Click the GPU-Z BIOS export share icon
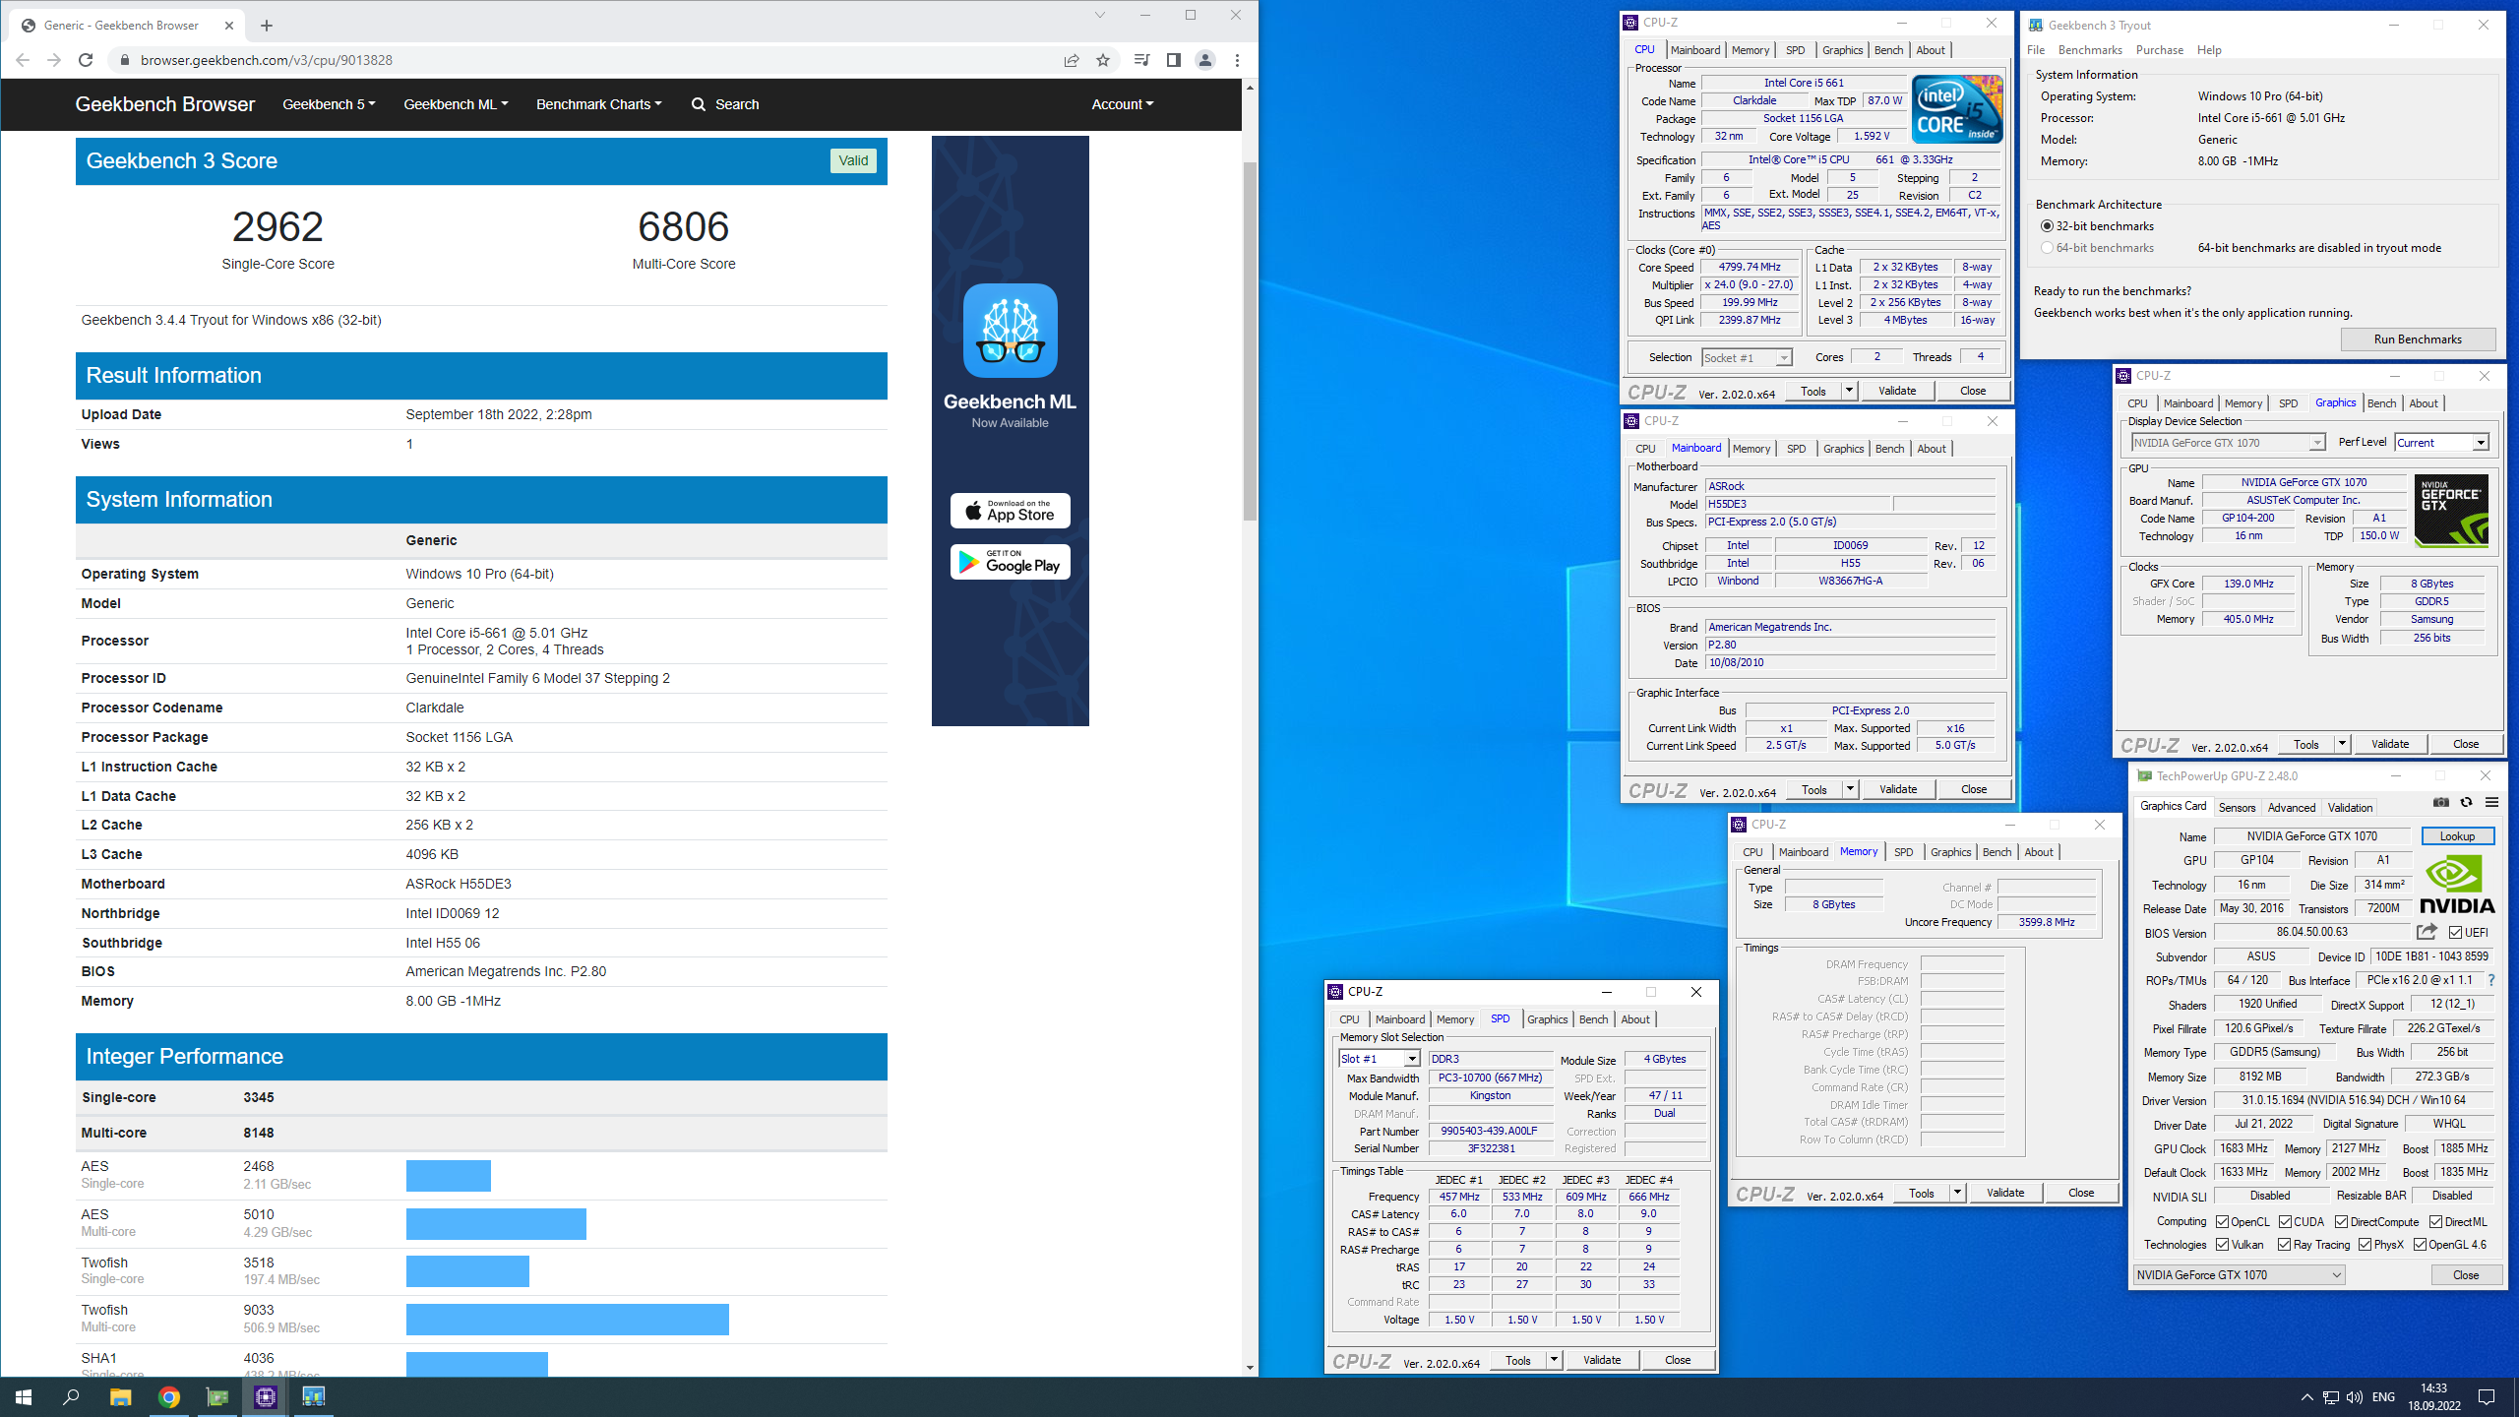Screen dimensions: 2519x1417 pyautogui.click(x=2427, y=932)
